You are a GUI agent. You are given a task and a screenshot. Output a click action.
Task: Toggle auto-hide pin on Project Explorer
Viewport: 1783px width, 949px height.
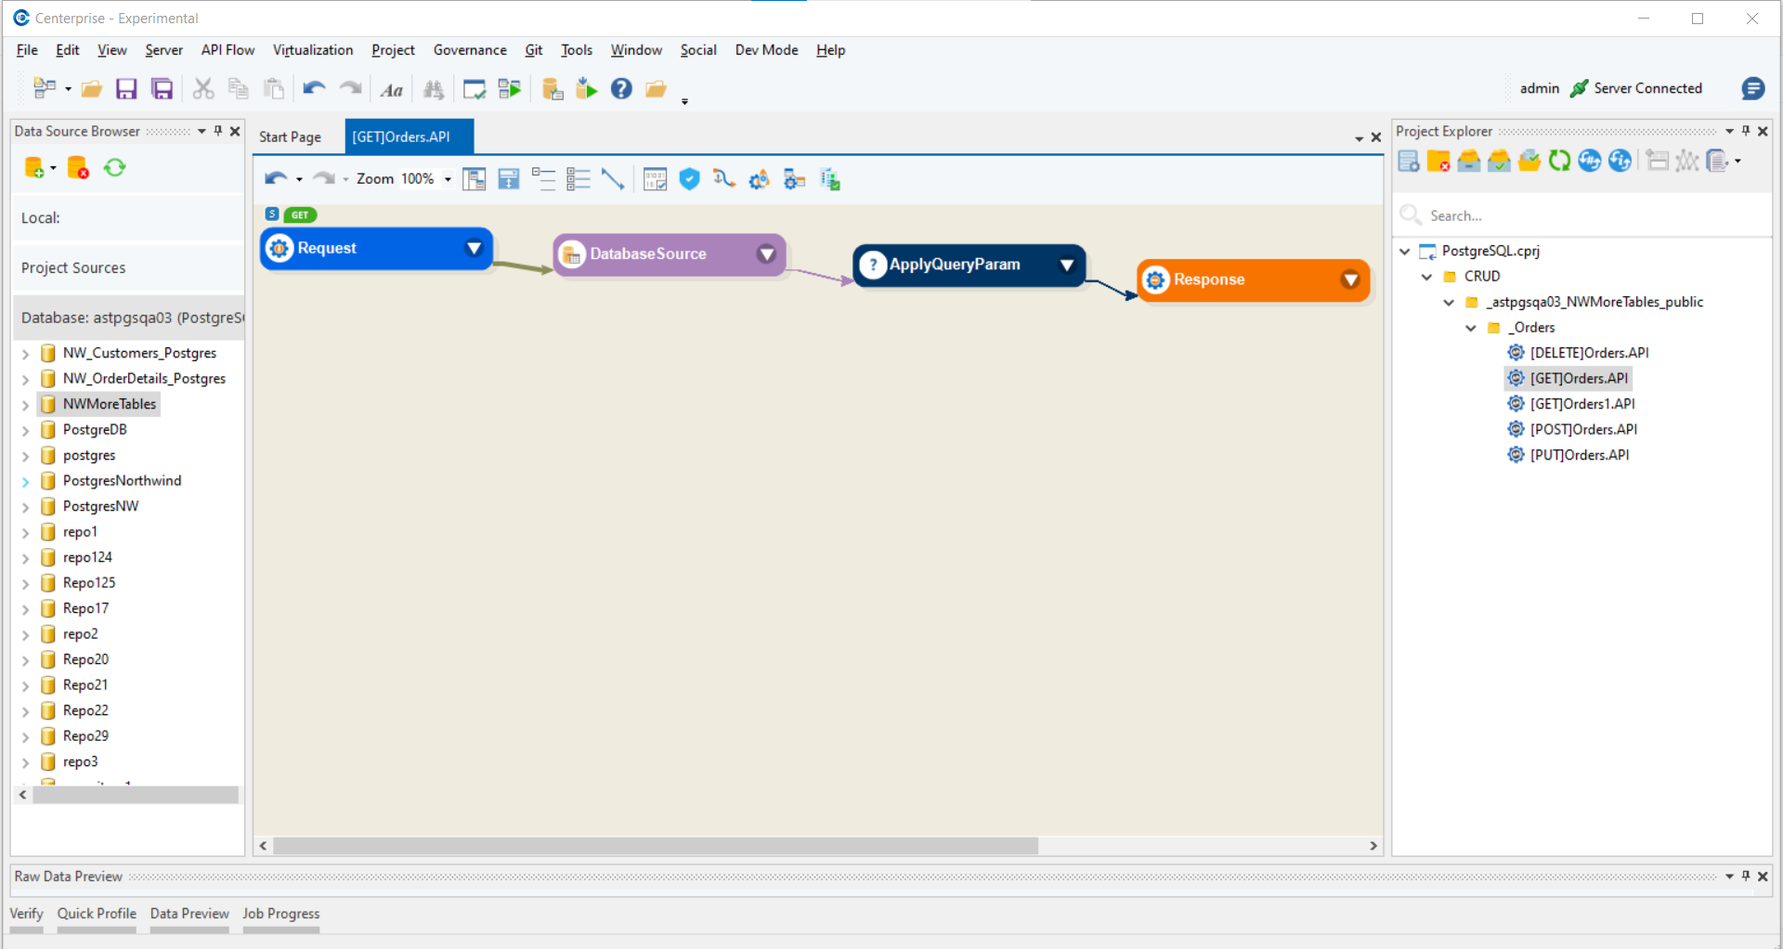click(x=1746, y=131)
